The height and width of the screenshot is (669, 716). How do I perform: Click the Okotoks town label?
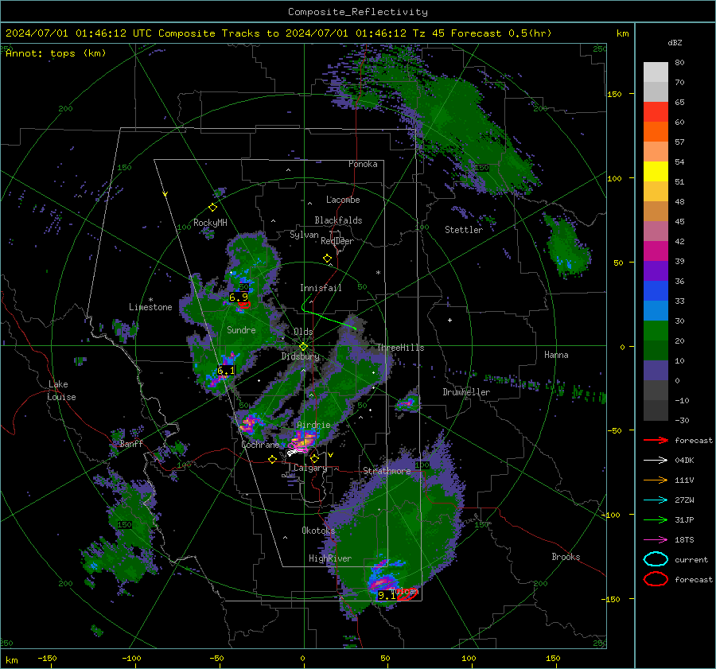point(318,530)
